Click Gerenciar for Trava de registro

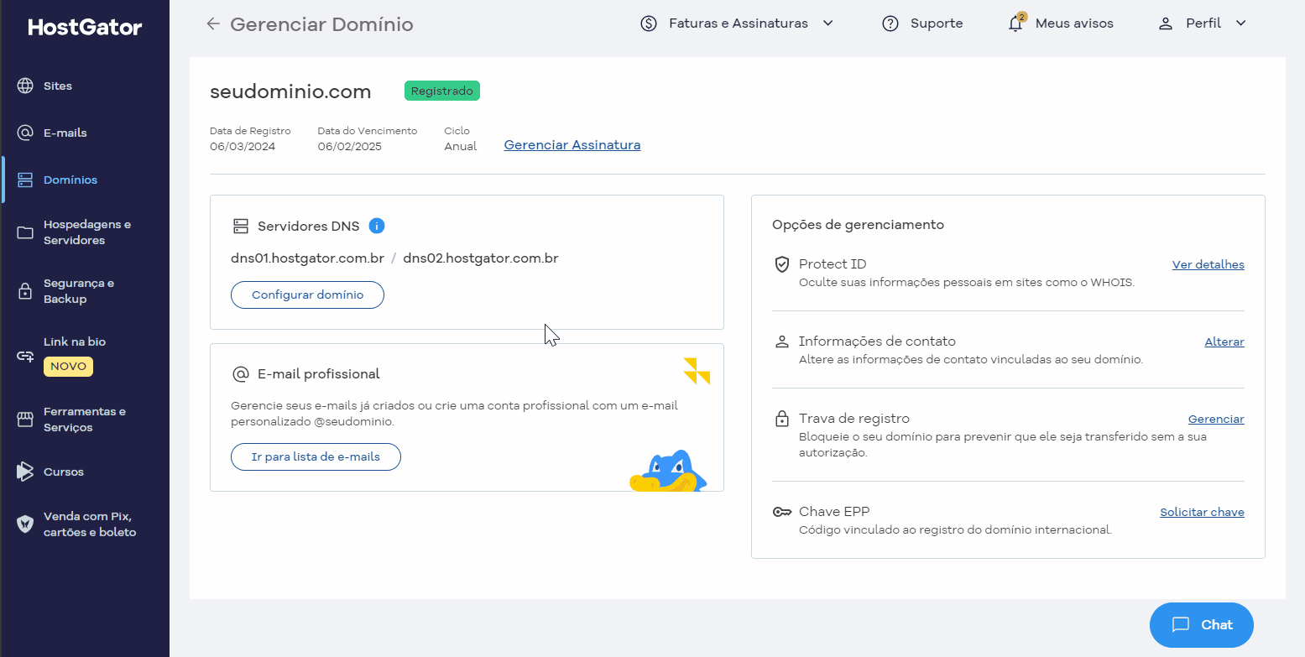tap(1216, 419)
